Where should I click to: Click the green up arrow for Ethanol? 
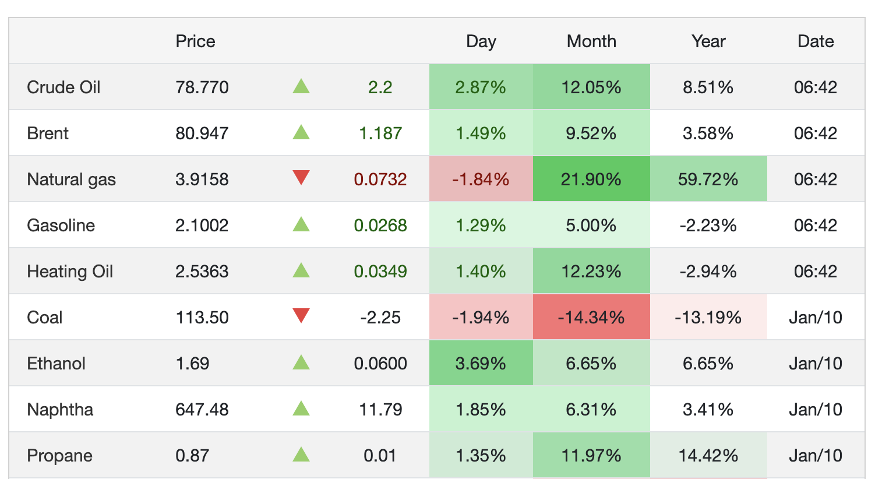pos(301,362)
